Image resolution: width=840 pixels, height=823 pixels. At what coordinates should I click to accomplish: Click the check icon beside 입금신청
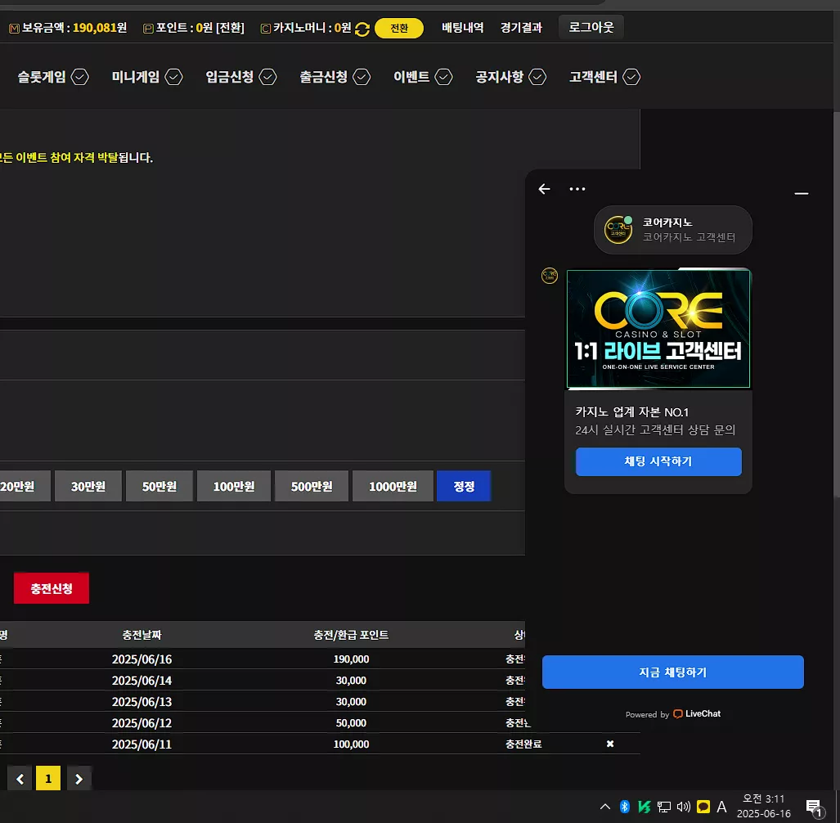267,77
